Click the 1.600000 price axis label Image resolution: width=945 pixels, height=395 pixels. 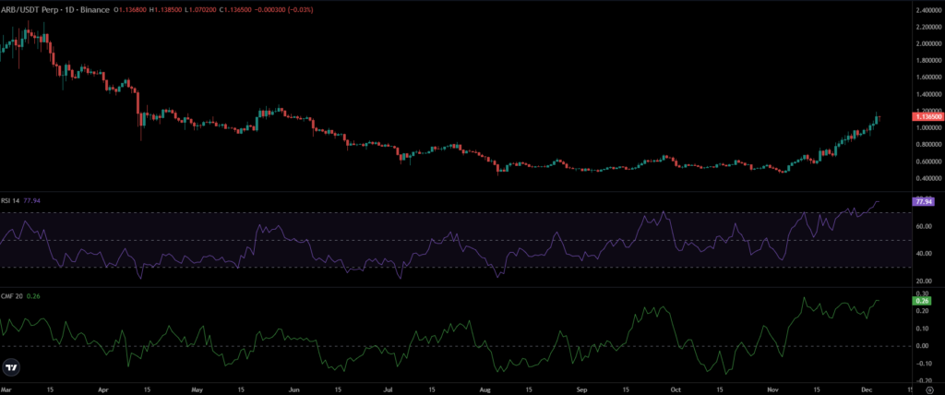coord(929,78)
